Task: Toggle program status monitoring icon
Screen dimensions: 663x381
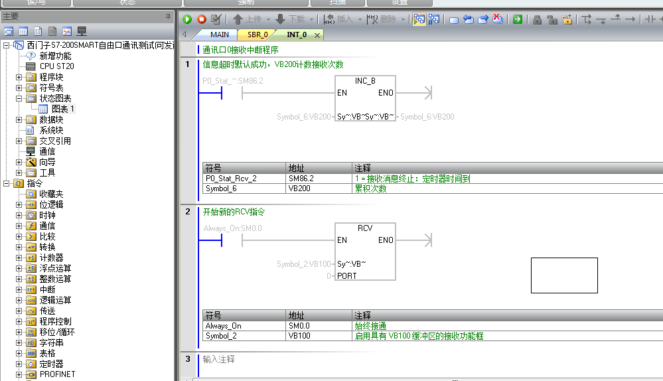Action: pyautogui.click(x=419, y=19)
